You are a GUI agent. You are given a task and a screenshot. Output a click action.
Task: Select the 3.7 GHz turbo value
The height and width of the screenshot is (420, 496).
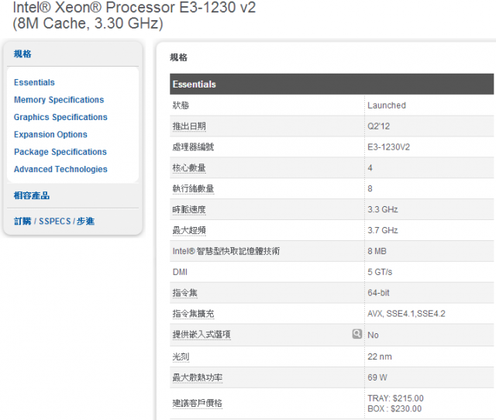point(383,231)
